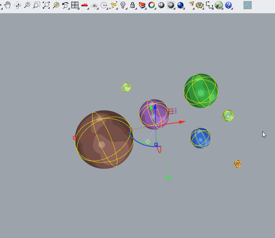The image size is (275, 238).
Task: Switch to the four viewports layout
Action: coord(75,5)
